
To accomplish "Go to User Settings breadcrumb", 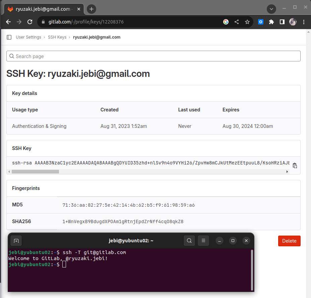I will [28, 37].
